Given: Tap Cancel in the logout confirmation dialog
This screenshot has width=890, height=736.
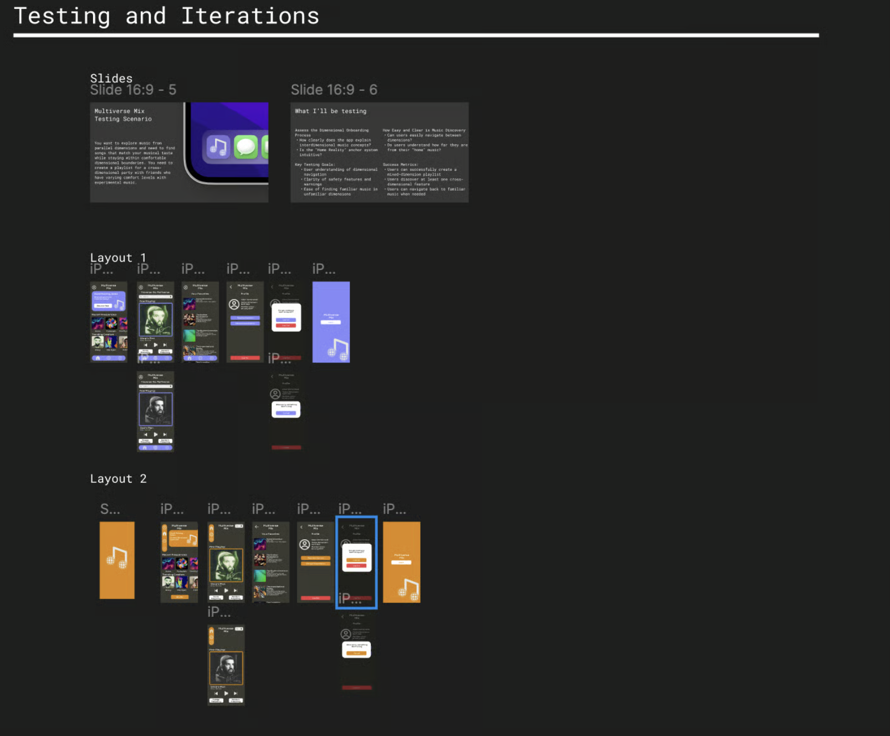Looking at the screenshot, I should click(x=286, y=320).
